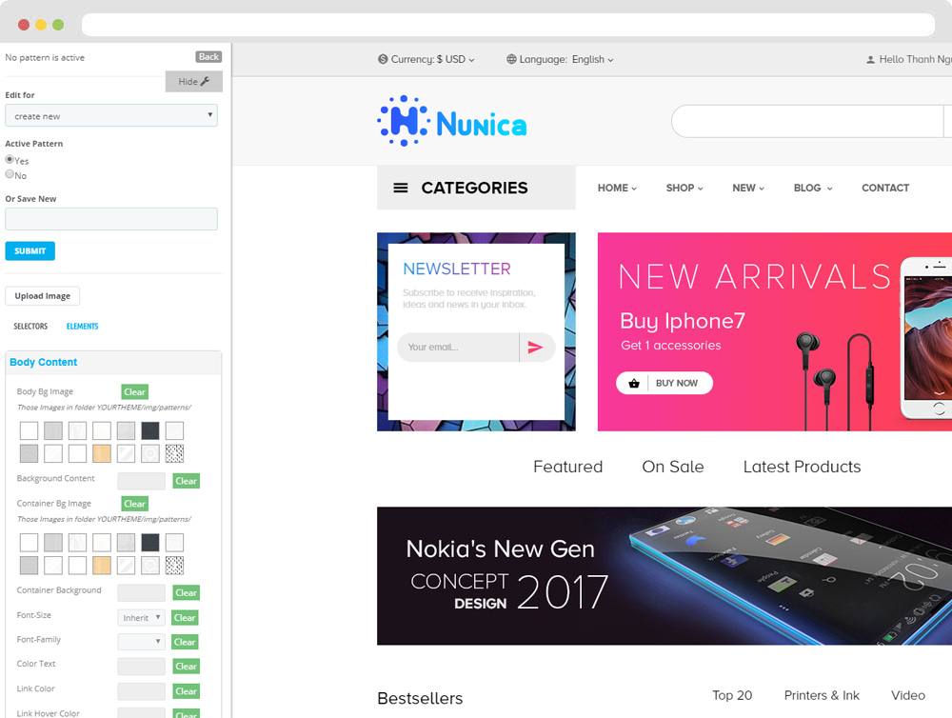Select the Latest Products tab
The height and width of the screenshot is (718, 952).
click(802, 467)
